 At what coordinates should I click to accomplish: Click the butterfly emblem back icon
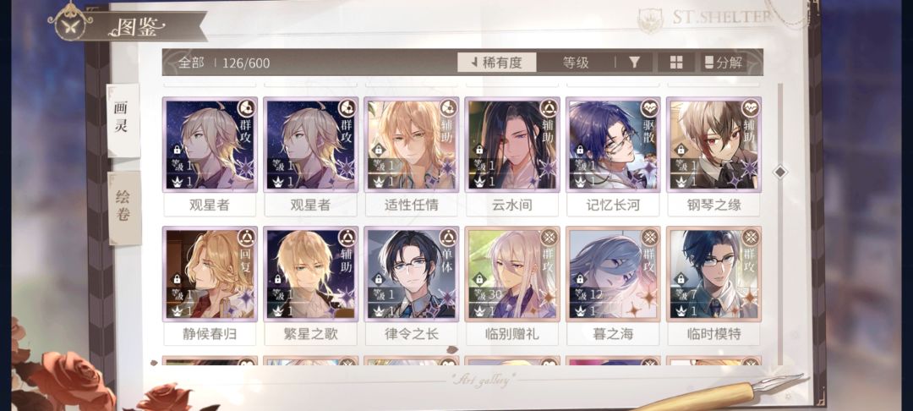coord(70,21)
